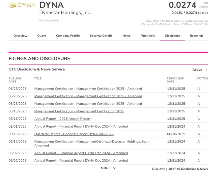Select the 08/13/2025 publish date cell
Image resolution: width=224 pixels, height=183 pixels.
[17, 134]
